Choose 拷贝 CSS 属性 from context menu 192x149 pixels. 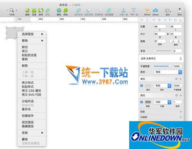31,91
